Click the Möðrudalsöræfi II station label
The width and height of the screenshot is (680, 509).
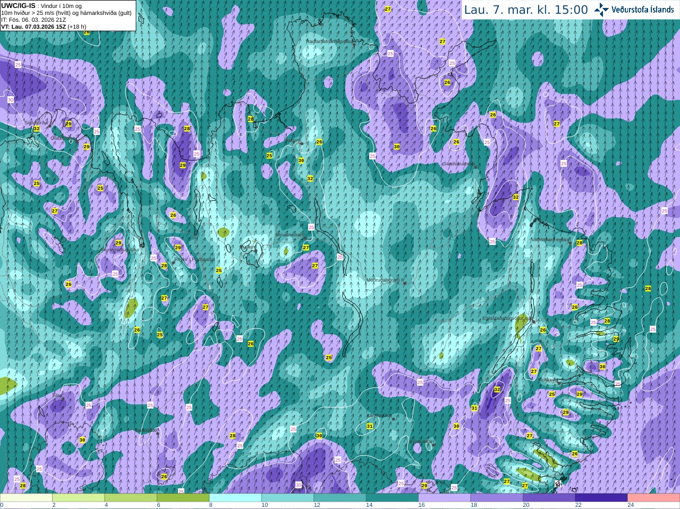coord(385,279)
